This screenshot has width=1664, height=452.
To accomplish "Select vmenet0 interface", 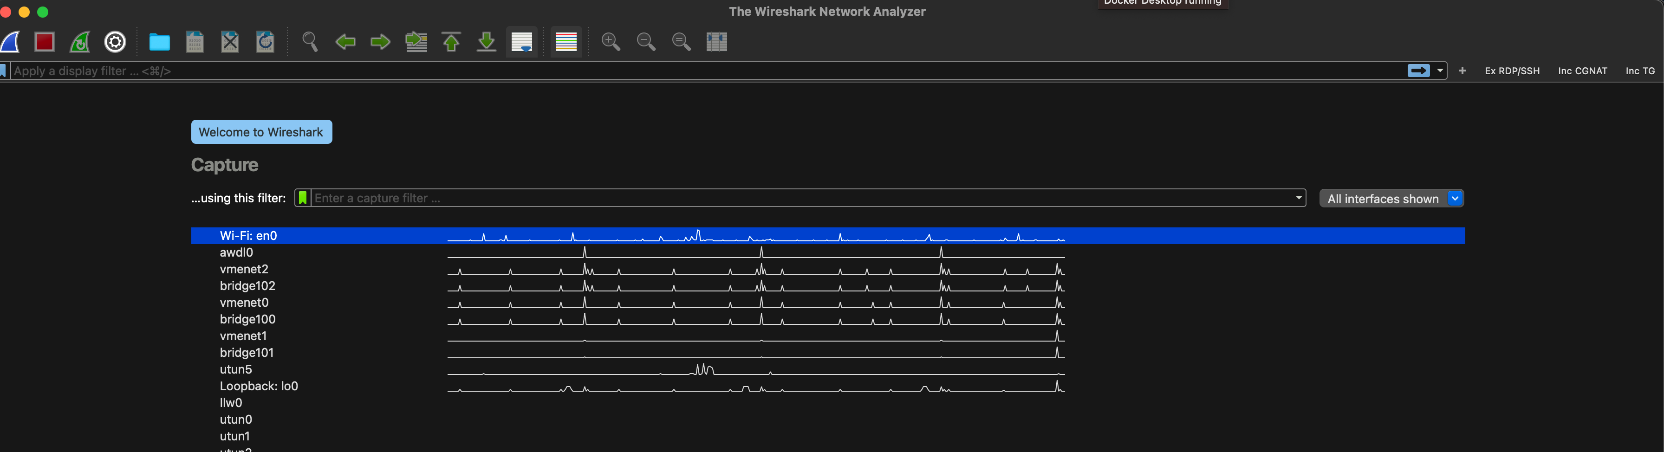I will tap(828, 303).
